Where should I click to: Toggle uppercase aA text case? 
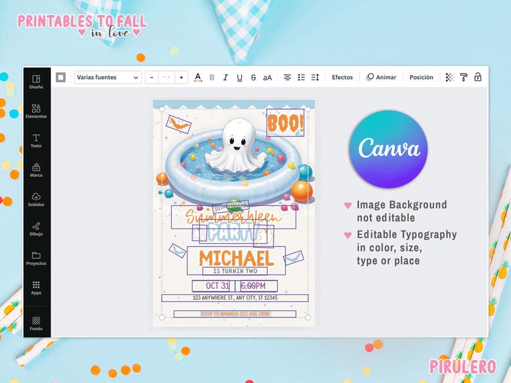click(x=267, y=78)
